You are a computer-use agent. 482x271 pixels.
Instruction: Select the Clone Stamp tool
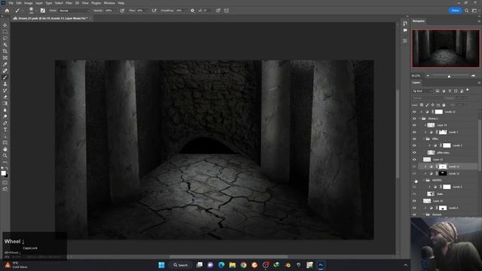5,84
